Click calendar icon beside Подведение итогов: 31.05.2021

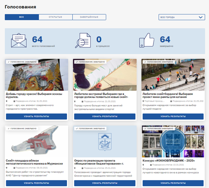(x=14, y=101)
